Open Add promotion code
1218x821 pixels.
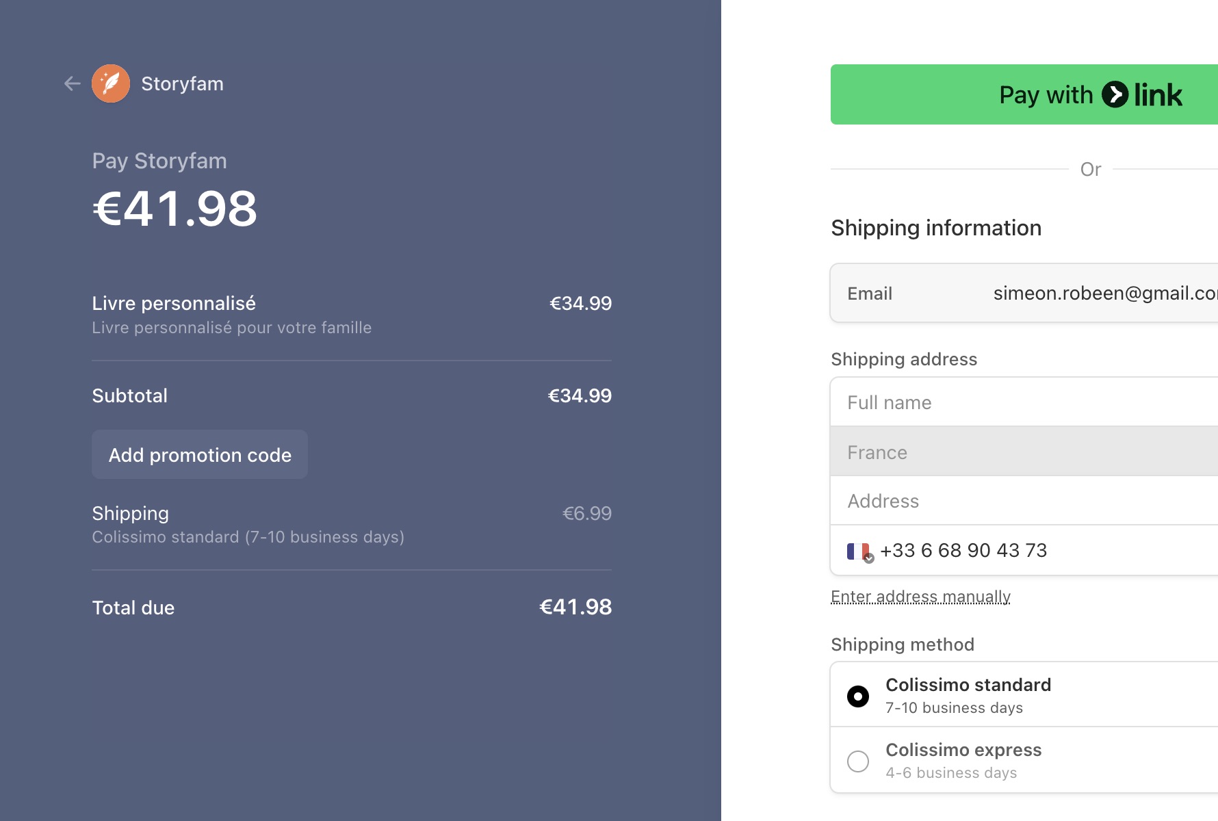click(199, 454)
